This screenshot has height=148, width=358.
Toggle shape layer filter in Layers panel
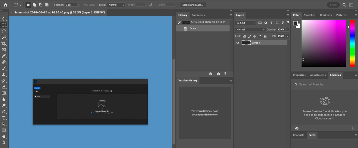pyautogui.click(x=277, y=23)
